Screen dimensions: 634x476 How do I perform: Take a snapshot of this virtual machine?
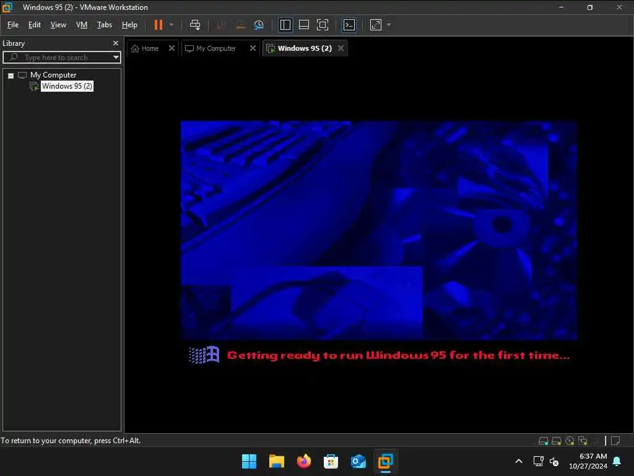(220, 25)
